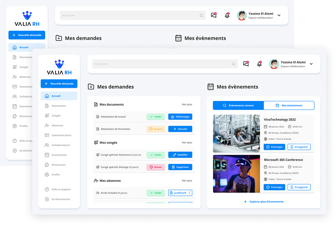Screen dimensions: 336x226
Task: Click Attestation de travail row text
Action: coord(113,117)
